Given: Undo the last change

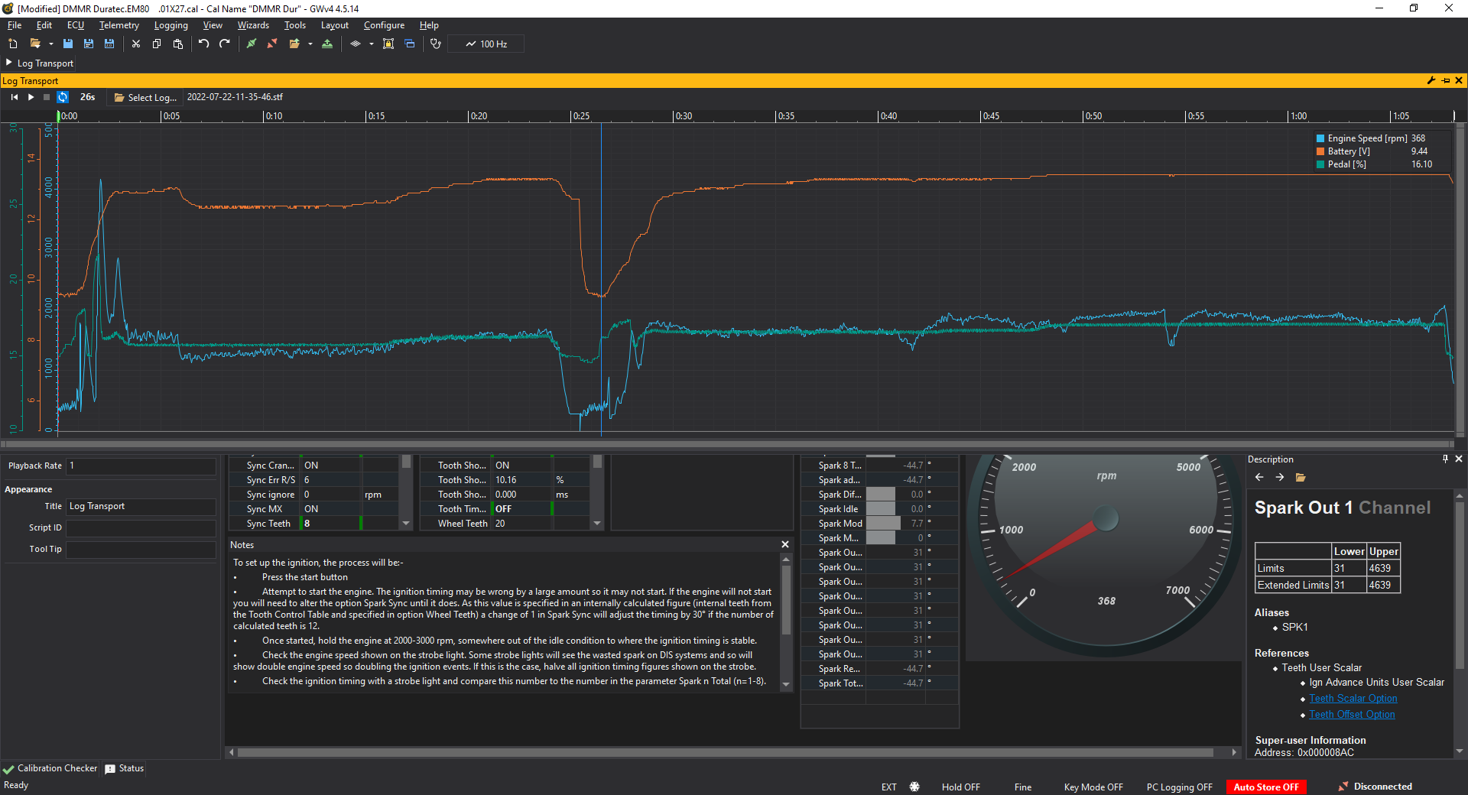Looking at the screenshot, I should click(203, 44).
